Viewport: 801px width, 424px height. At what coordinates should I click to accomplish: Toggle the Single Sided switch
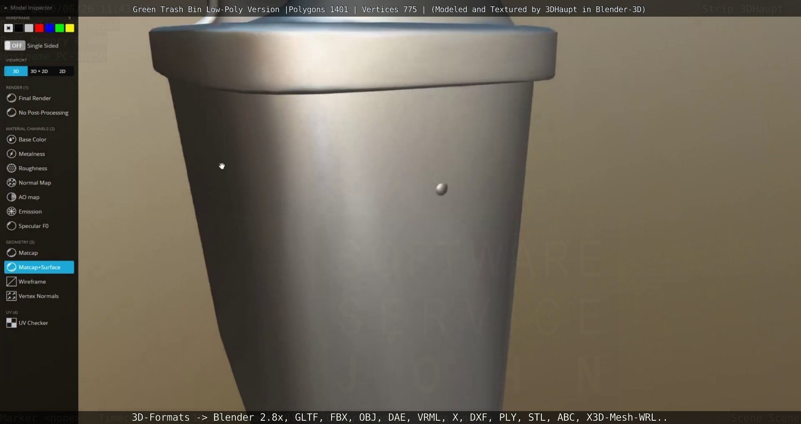click(x=15, y=45)
